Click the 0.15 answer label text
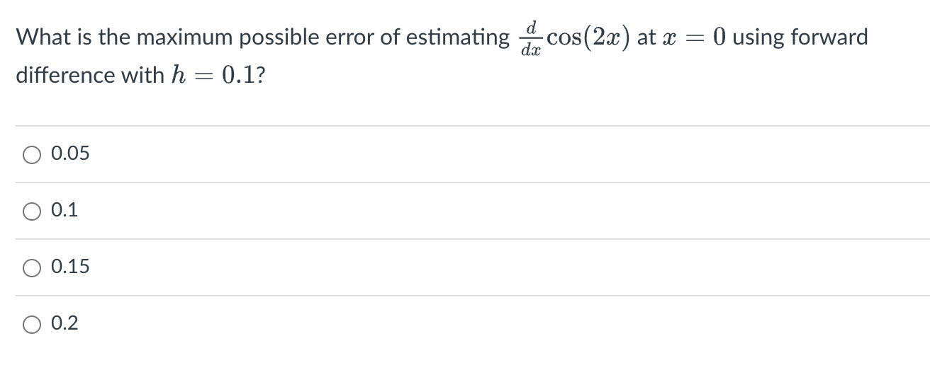Viewport: 930px width, 365px height. (x=71, y=267)
